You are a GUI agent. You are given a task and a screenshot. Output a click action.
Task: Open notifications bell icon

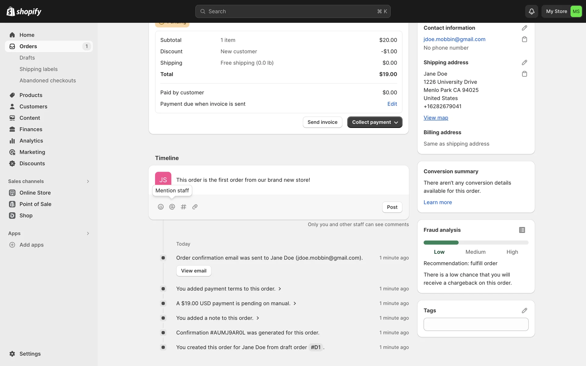tap(531, 11)
